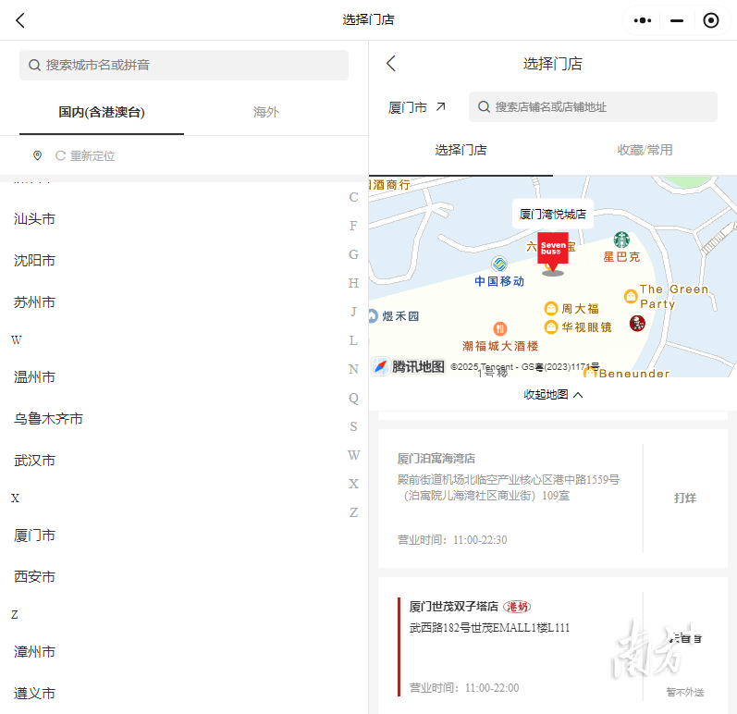The height and width of the screenshot is (714, 737).
Task: Switch to the 海外 tab
Action: tap(266, 112)
